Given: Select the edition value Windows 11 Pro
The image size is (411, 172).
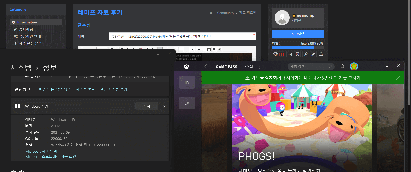Looking at the screenshot, I should point(64,120).
